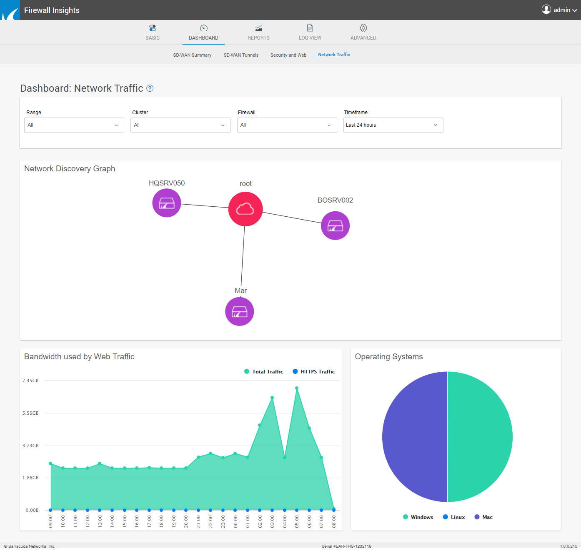Open help icon next to Network Traffic title
This screenshot has height=556, width=581.
[x=150, y=88]
